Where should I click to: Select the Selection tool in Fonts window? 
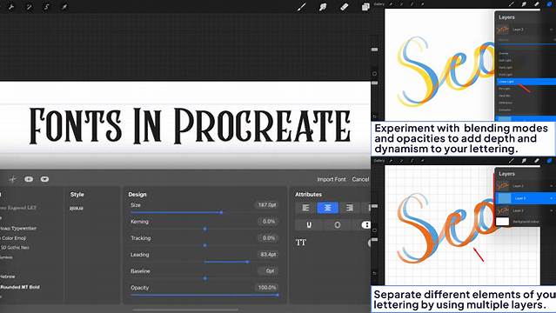[x=46, y=7]
